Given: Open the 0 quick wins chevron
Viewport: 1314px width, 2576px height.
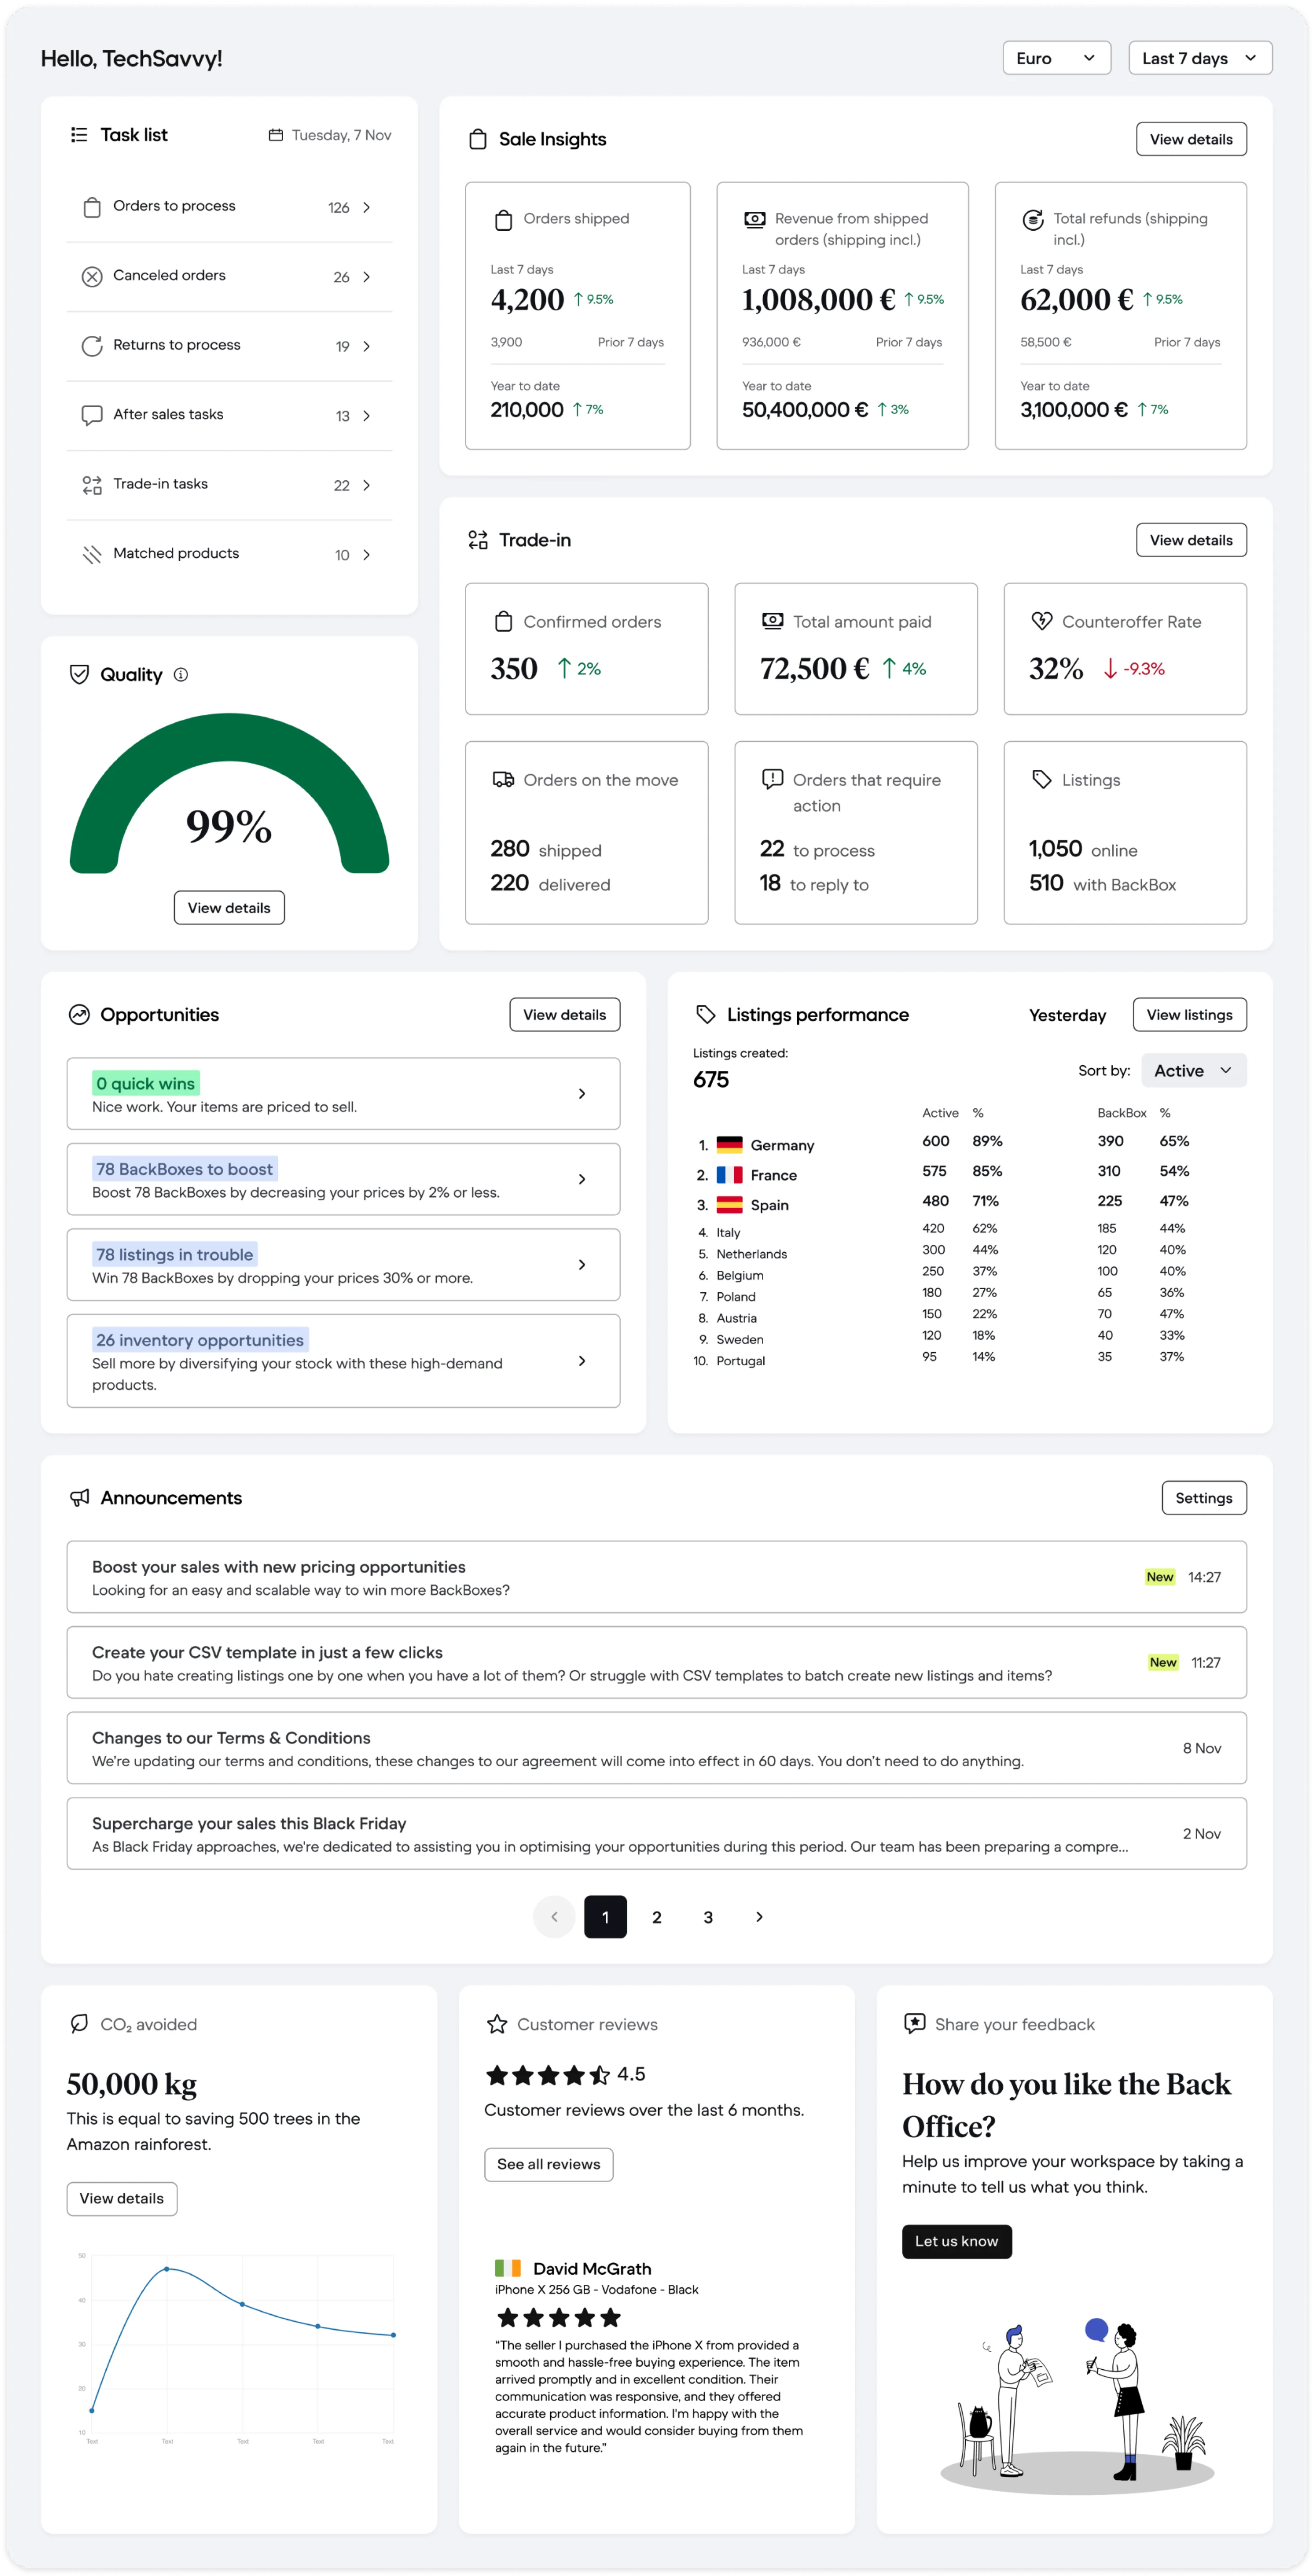Looking at the screenshot, I should pos(582,1093).
